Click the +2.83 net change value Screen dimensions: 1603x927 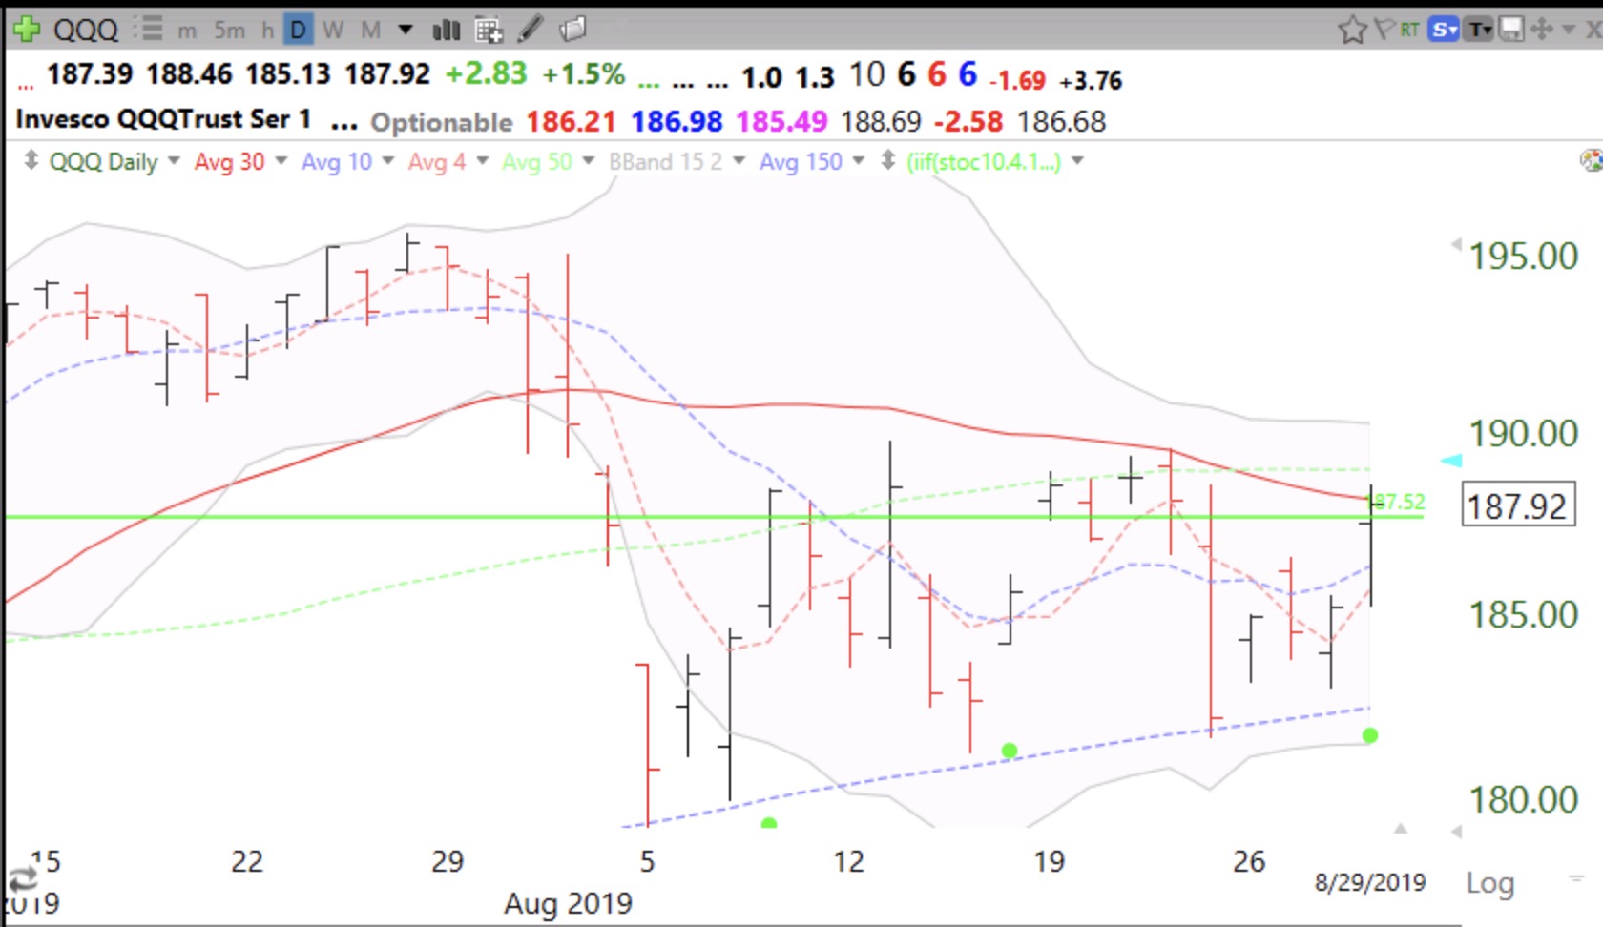(486, 73)
